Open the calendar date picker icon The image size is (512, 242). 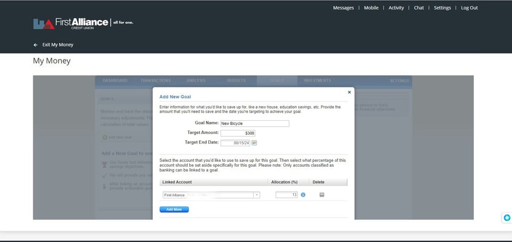[x=254, y=143]
